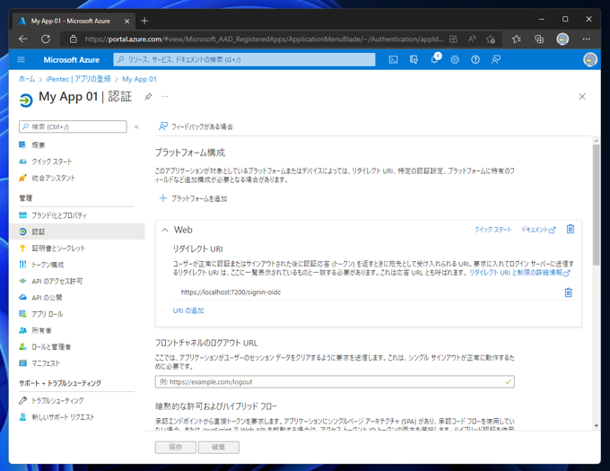
Task: Click the scrollbar down arrow
Action: (x=596, y=426)
